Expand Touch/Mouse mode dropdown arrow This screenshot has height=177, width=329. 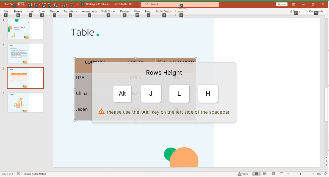coord(59,4)
